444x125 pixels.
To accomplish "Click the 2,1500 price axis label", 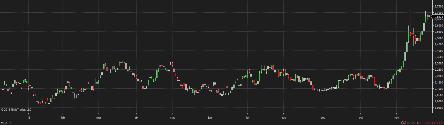I will point(439,82).
